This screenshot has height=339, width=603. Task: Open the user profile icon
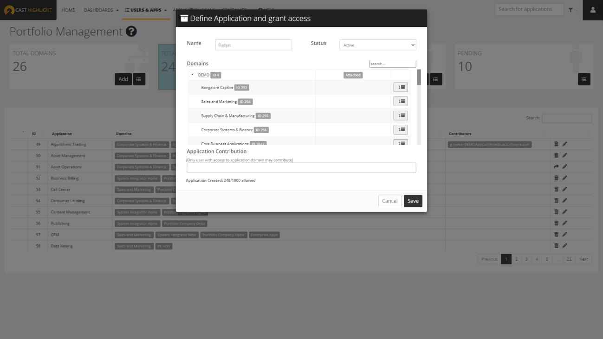tap(592, 10)
